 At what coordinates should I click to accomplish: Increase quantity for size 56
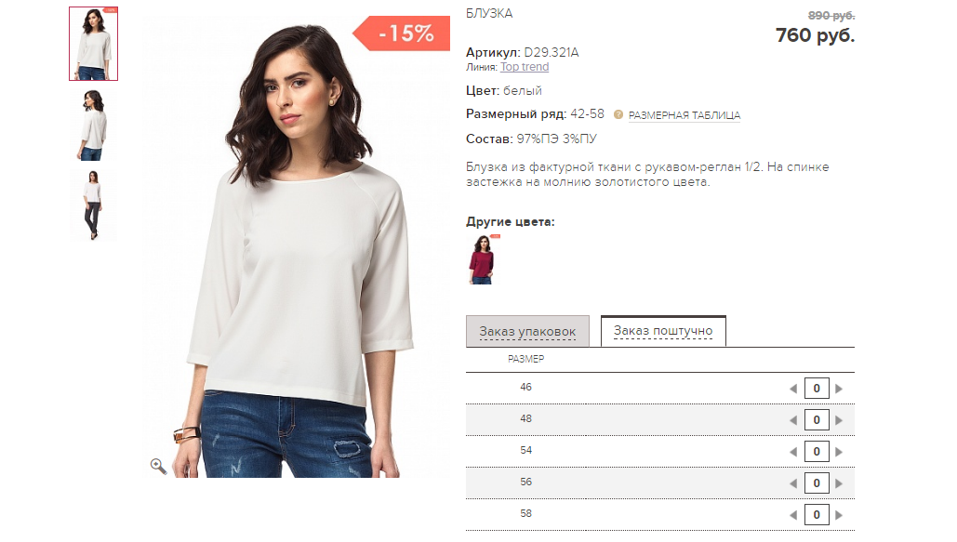click(x=839, y=483)
